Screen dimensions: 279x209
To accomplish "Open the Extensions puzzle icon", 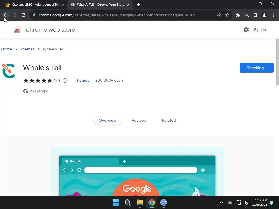I will tap(238, 15).
